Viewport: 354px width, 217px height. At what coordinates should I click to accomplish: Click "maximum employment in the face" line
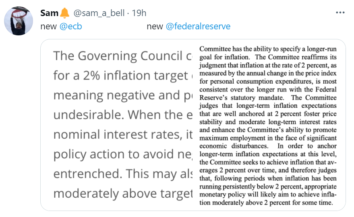point(268,138)
